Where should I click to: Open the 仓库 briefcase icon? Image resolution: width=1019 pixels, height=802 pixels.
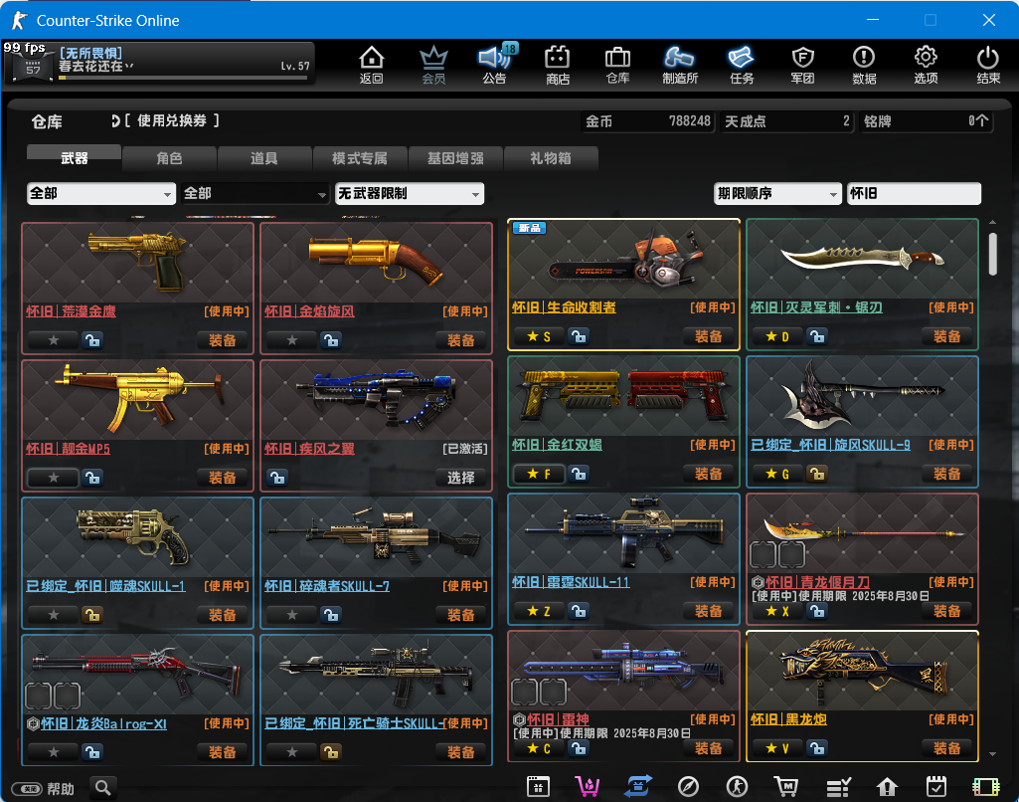click(x=617, y=65)
